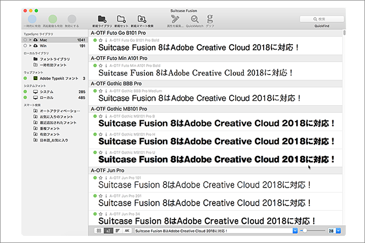This screenshot has height=243, width=365.
Task: Open the お気に入りのフォント smart search
Action: (x=56, y=117)
